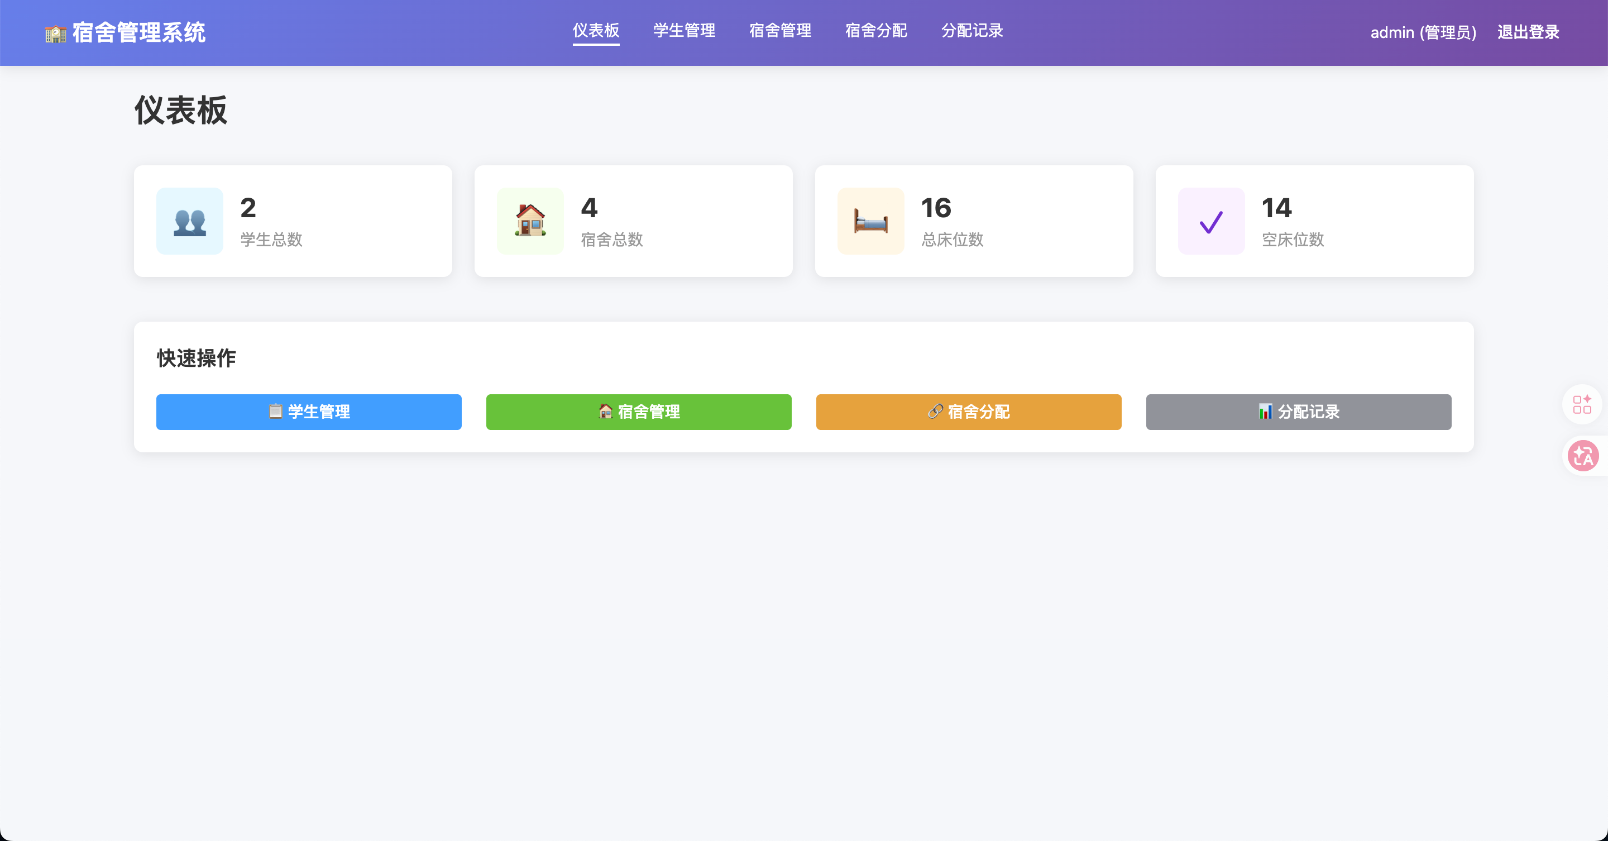Click the bed icon in 总床位数 card
Screen dimensions: 1608x841
(x=871, y=221)
